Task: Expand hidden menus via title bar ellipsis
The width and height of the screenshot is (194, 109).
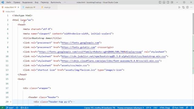Action: [x=65, y=2]
